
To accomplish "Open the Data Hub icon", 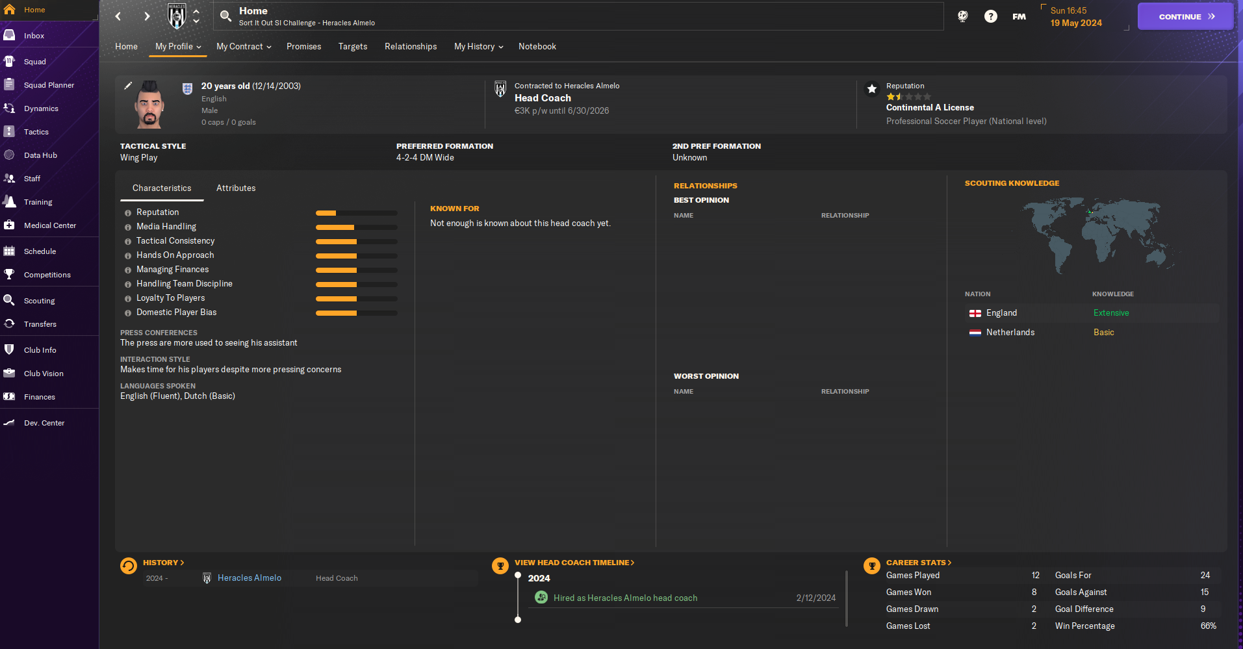I will pos(9,155).
